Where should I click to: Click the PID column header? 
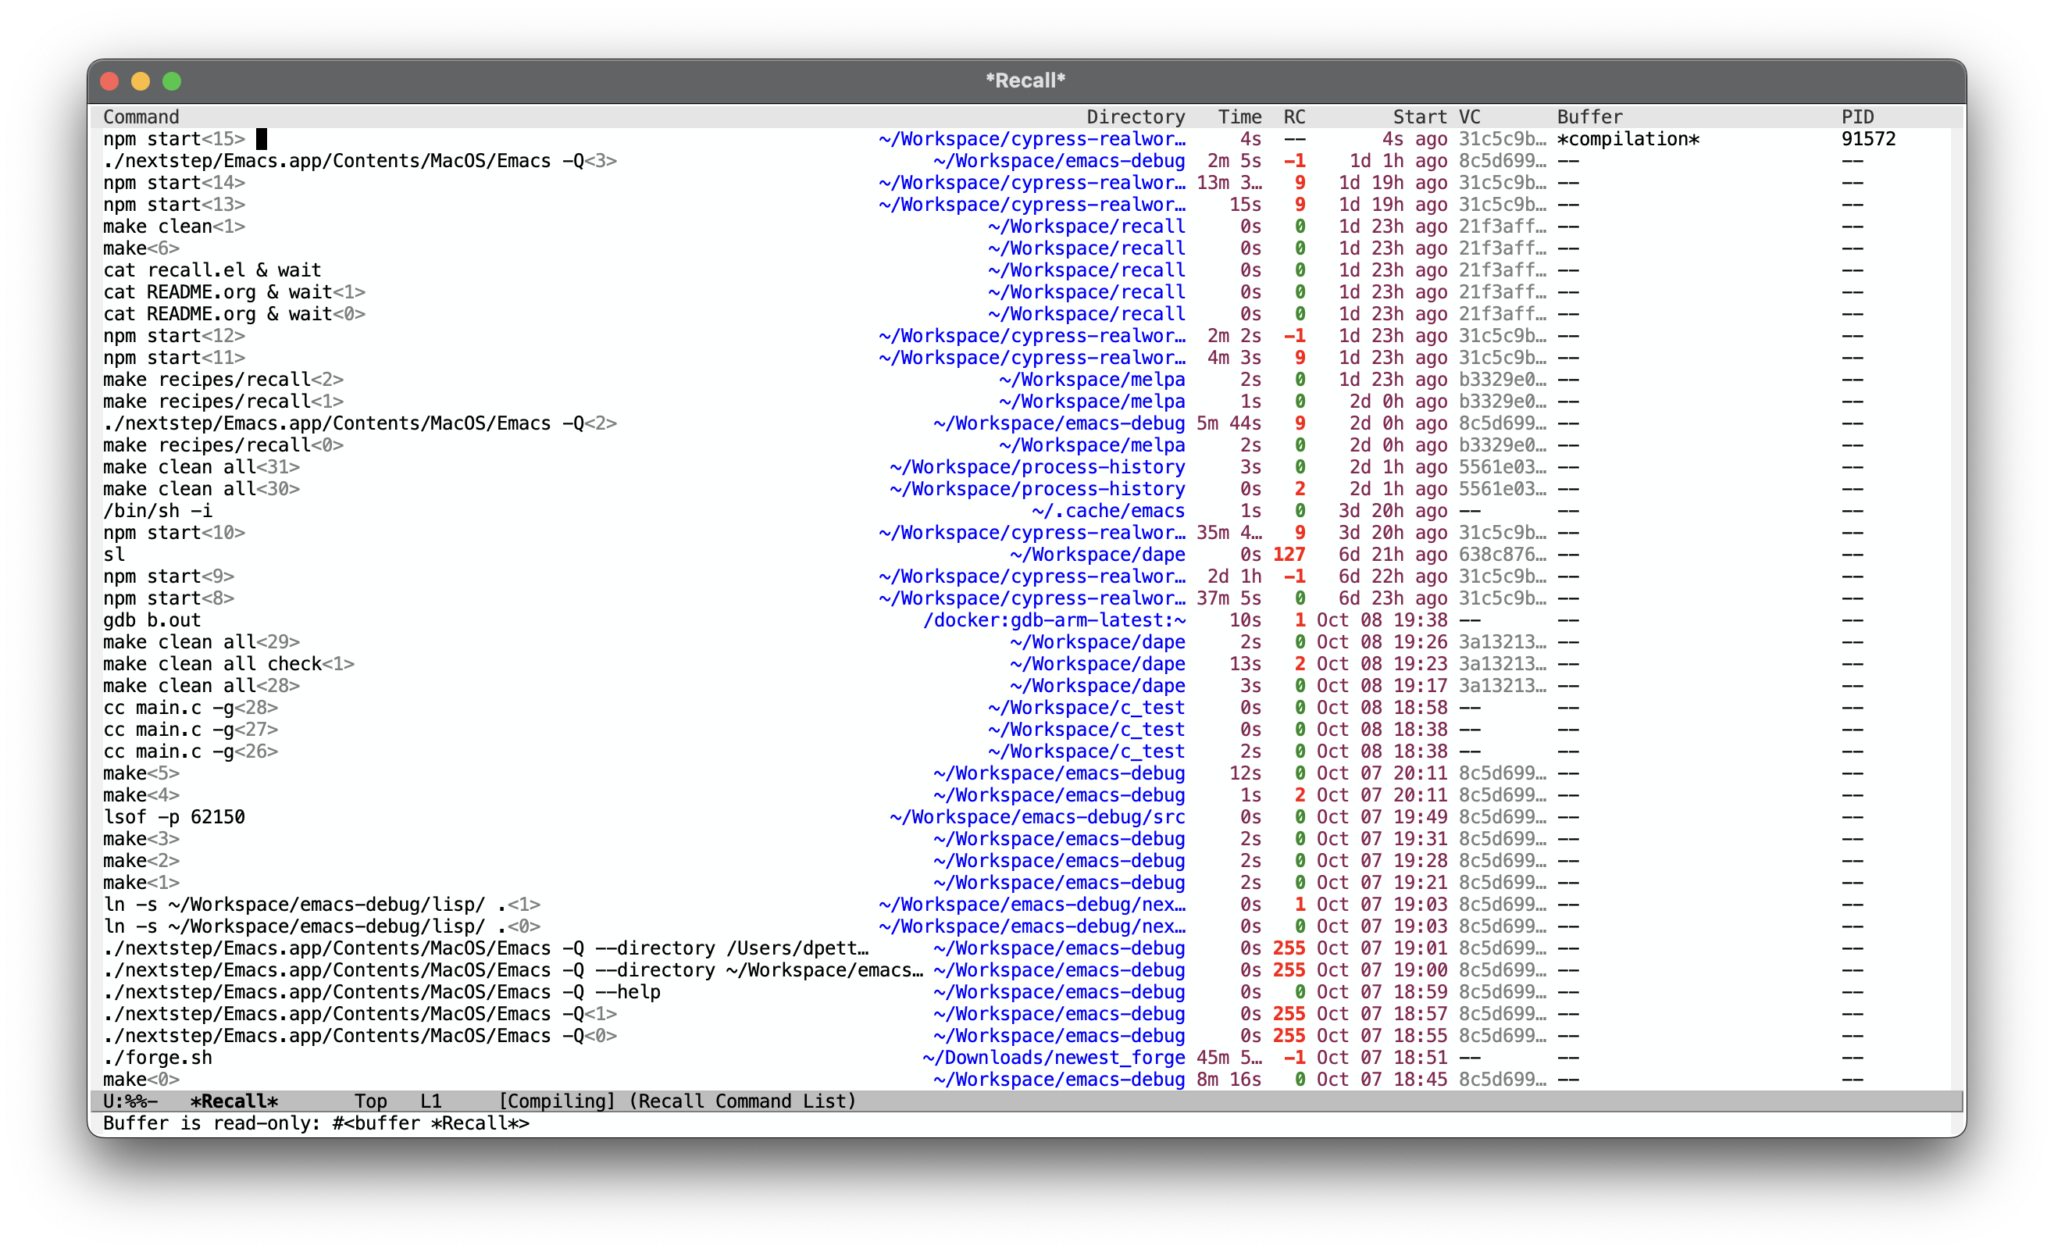[1857, 116]
